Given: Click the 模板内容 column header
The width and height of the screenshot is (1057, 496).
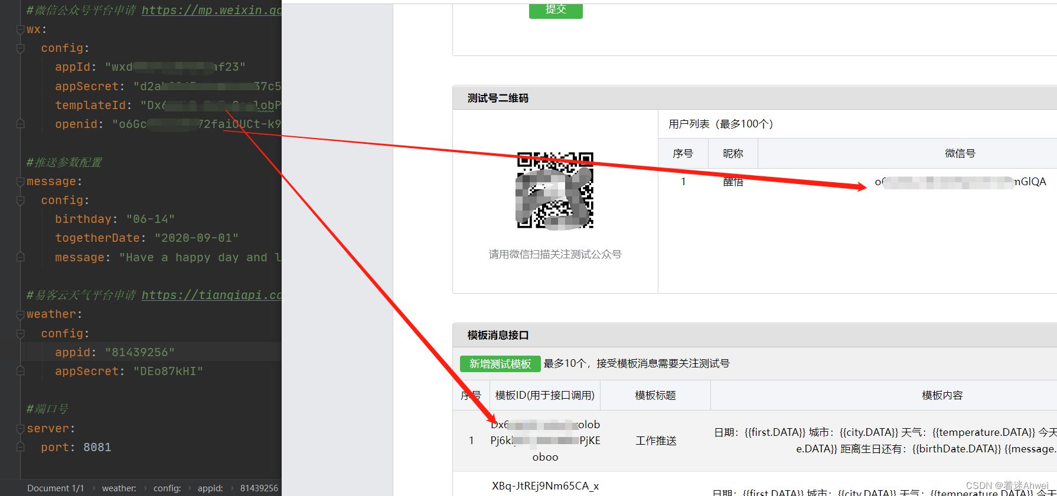Looking at the screenshot, I should (x=942, y=395).
